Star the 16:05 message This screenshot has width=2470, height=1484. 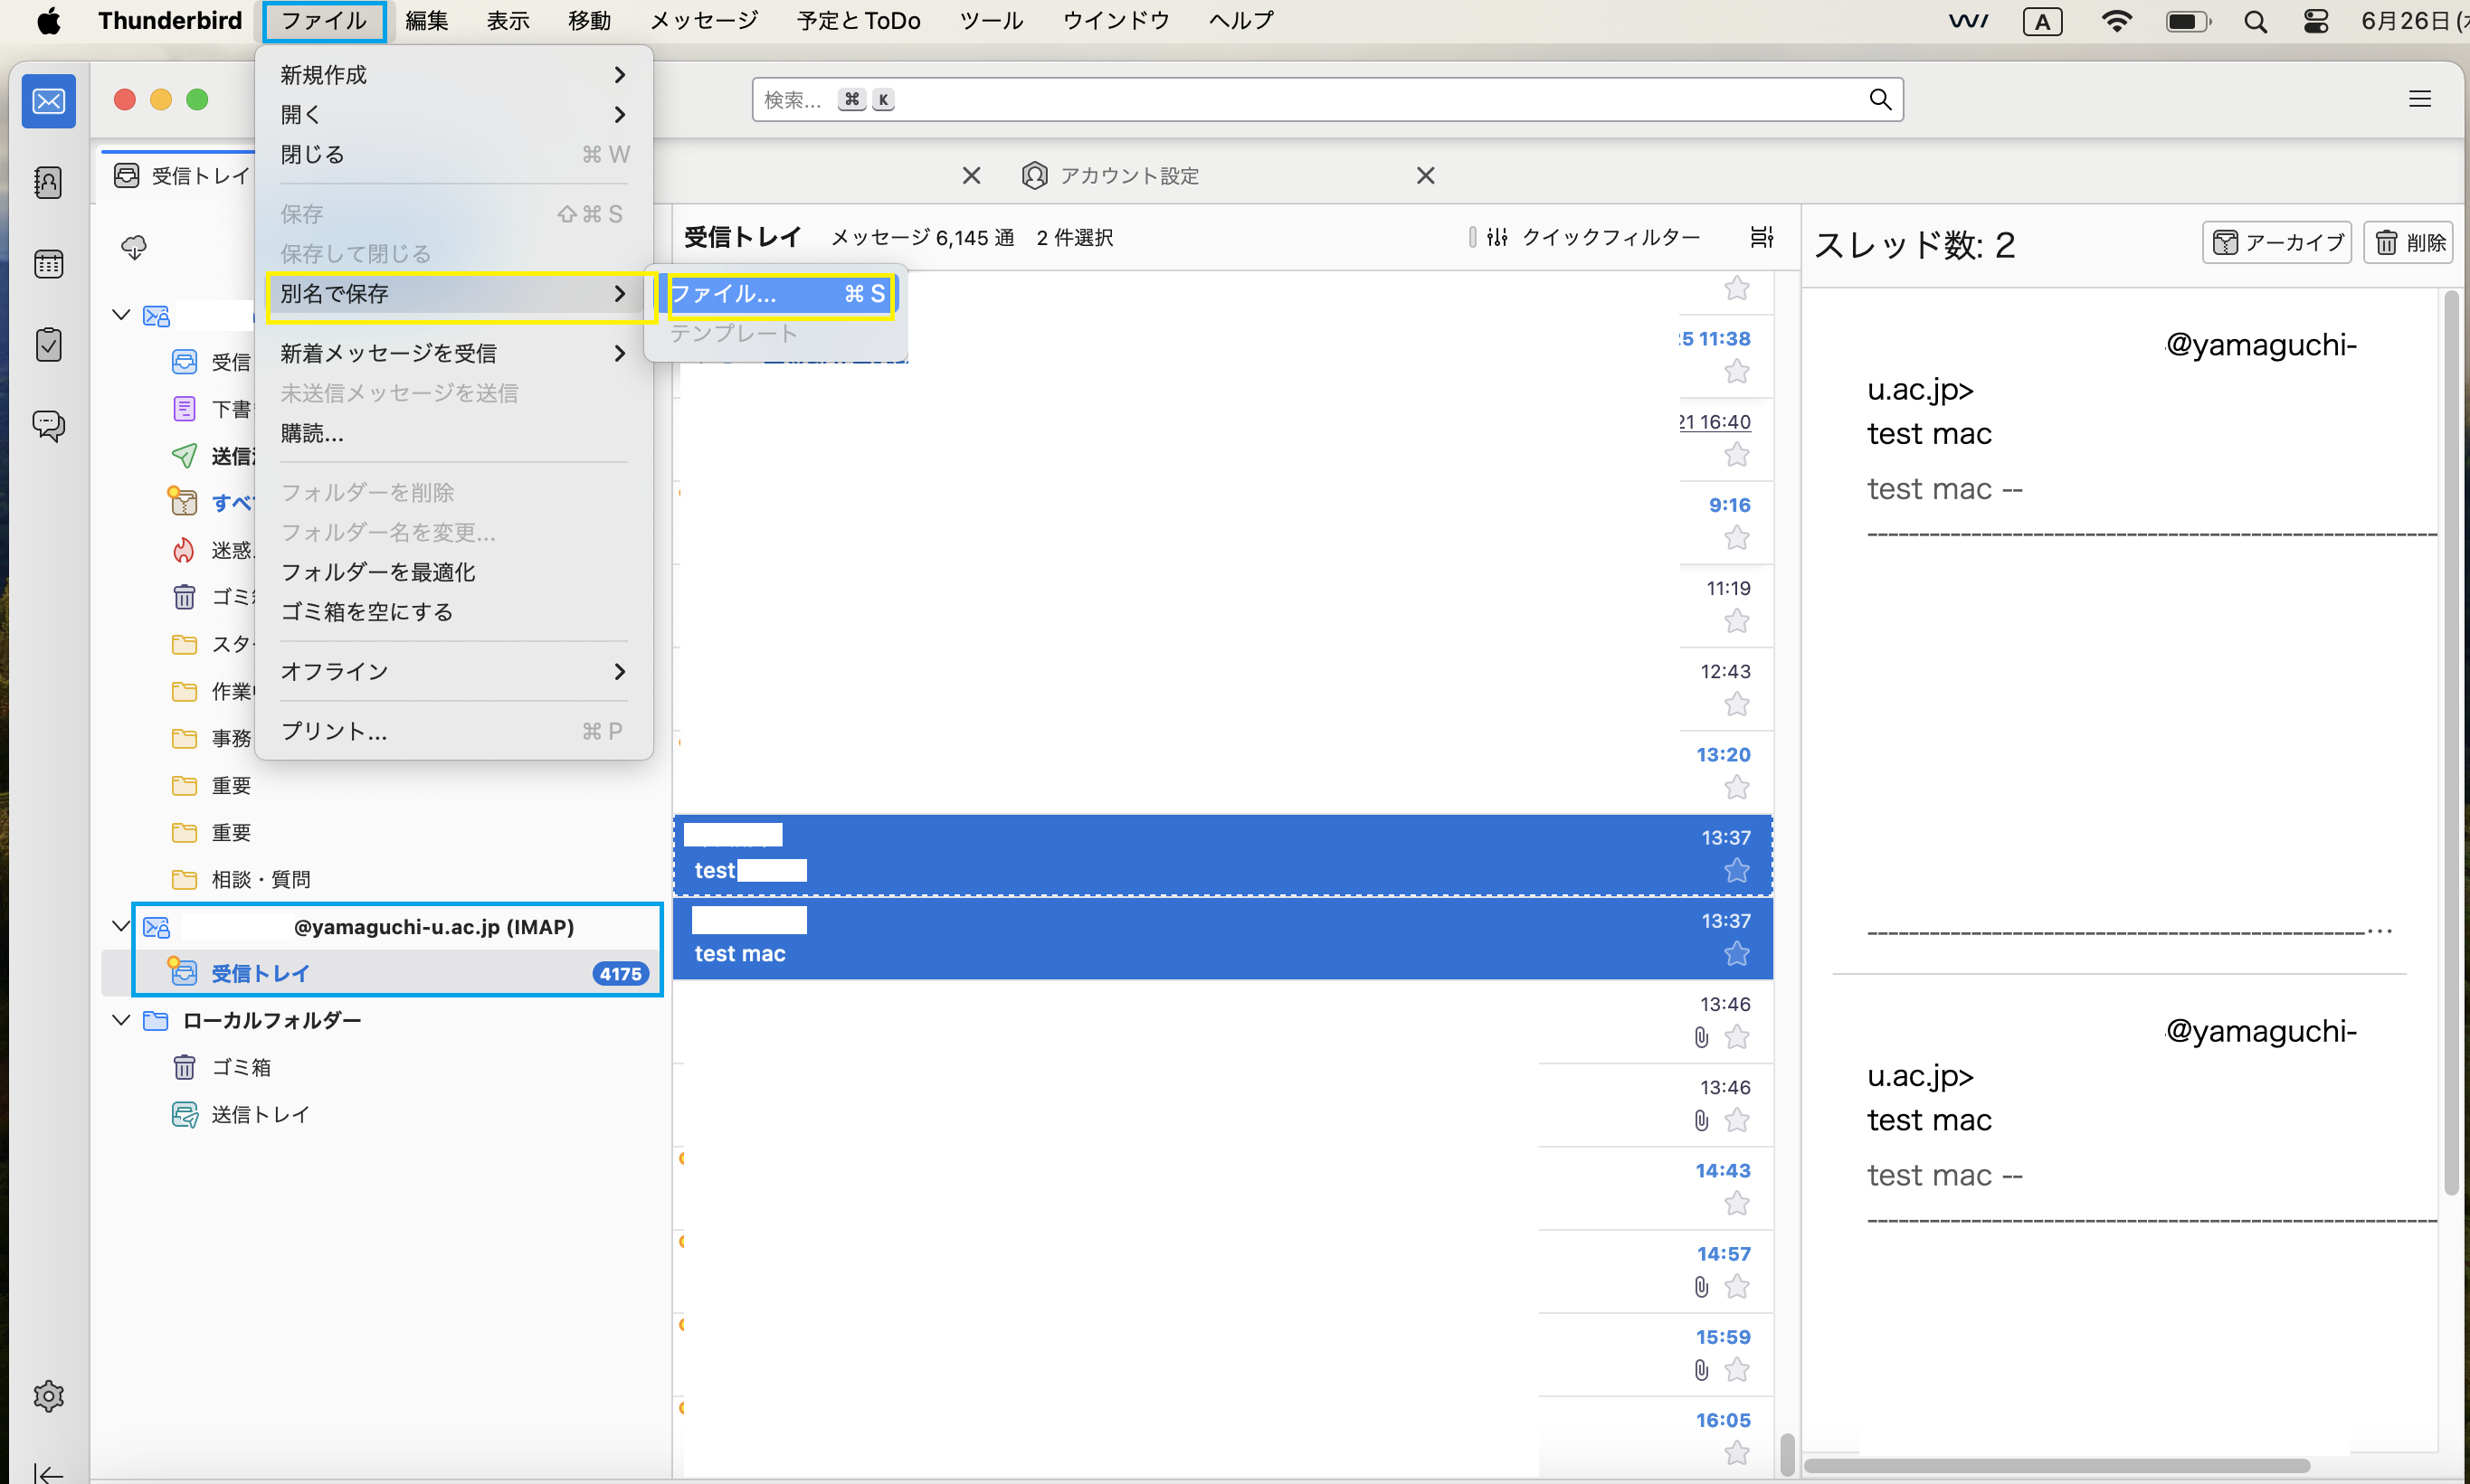point(1737,1452)
